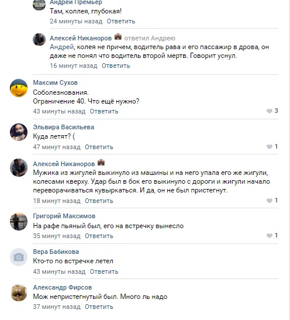Open Александр Фирсов's profile name
Screen dimensions: 290x320
[x=63, y=287]
